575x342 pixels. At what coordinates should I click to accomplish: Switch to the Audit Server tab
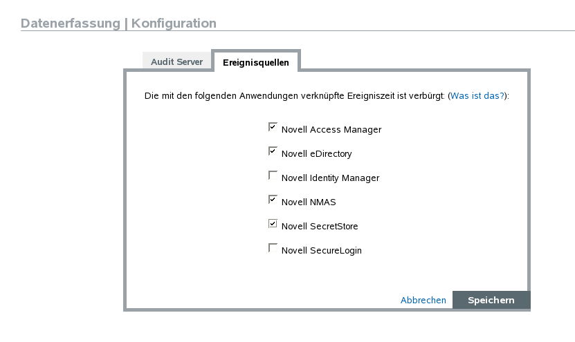(176, 61)
